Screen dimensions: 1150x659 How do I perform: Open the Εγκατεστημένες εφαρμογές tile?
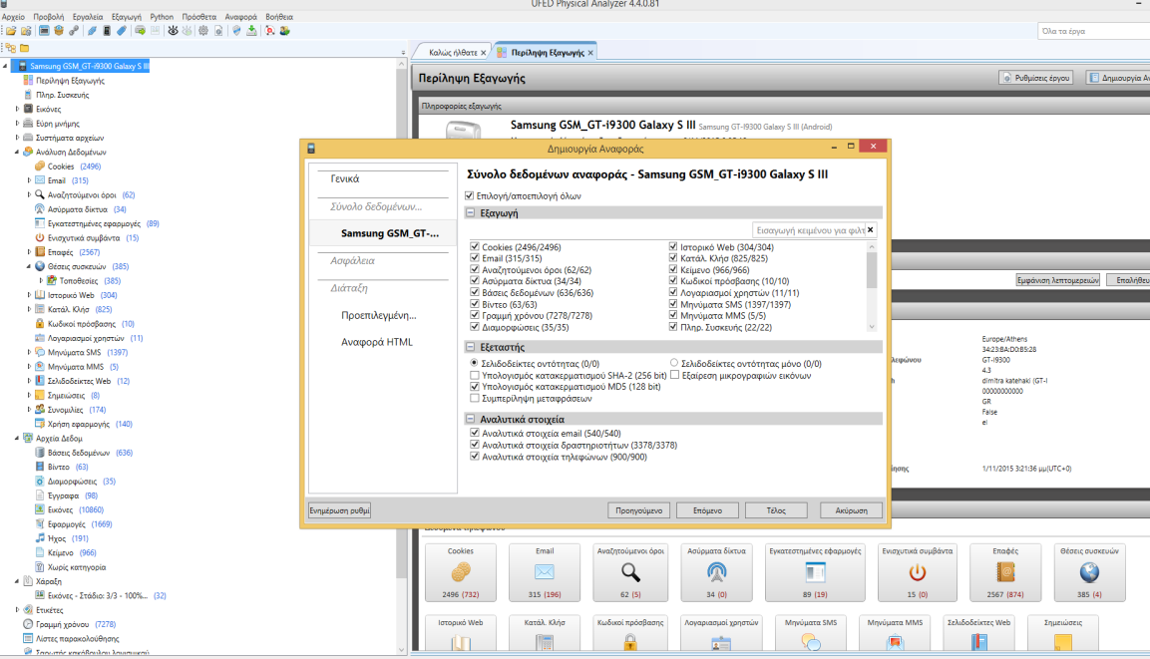tap(815, 572)
